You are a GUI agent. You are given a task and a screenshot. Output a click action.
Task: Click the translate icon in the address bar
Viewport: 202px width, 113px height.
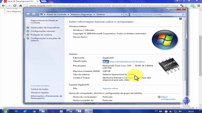pos(182,6)
